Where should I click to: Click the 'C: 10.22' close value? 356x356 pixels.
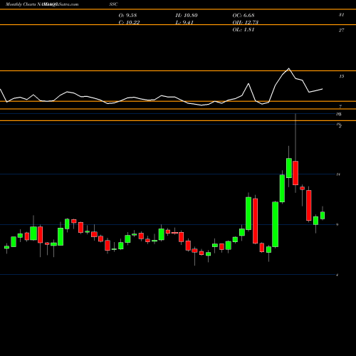pos(129,23)
